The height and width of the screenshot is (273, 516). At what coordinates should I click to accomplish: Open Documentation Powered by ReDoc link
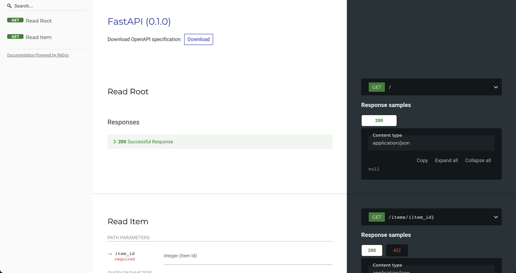[x=38, y=55]
